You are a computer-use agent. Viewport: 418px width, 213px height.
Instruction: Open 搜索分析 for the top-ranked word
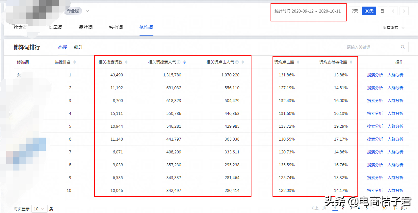coord(375,75)
